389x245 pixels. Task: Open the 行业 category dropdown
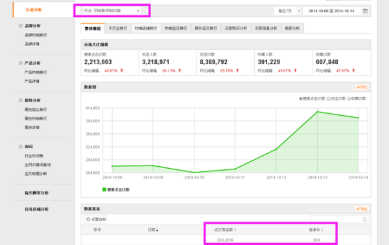click(112, 11)
